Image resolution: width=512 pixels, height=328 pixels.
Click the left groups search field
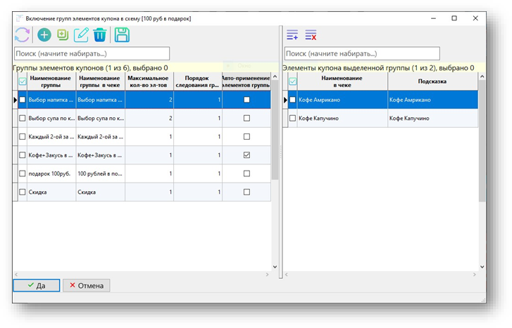[x=92, y=53]
